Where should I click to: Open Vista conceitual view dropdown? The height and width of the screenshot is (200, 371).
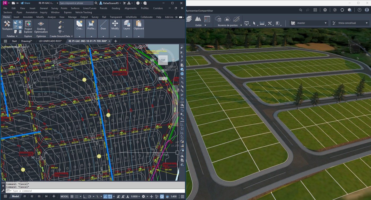tap(350, 23)
